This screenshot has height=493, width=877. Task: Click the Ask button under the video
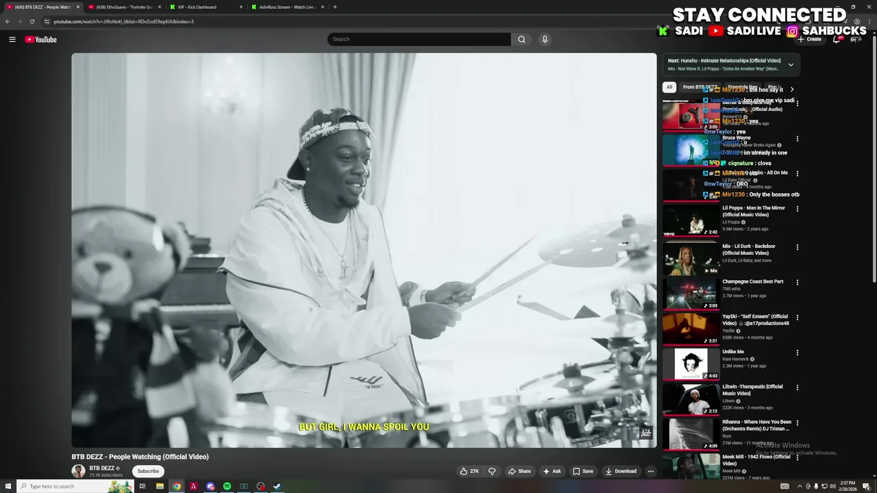[552, 471]
